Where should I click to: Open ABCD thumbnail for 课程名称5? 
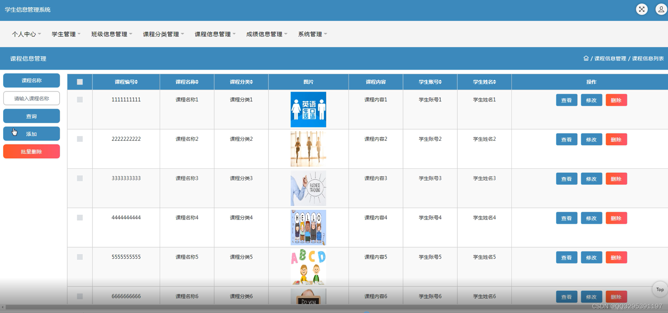coord(308,267)
